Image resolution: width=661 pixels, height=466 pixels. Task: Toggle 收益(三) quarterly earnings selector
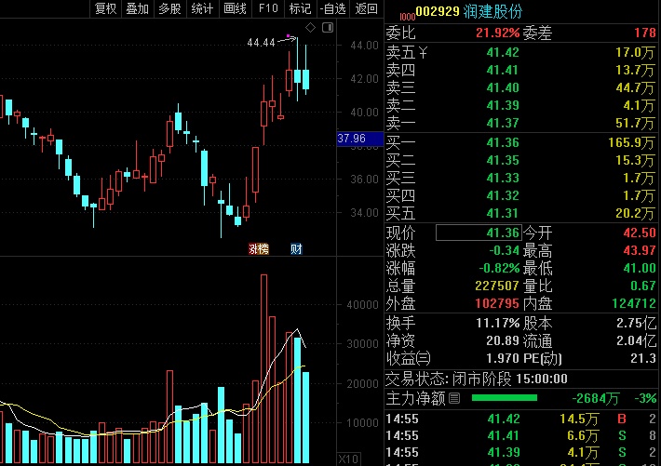pyautogui.click(x=409, y=358)
